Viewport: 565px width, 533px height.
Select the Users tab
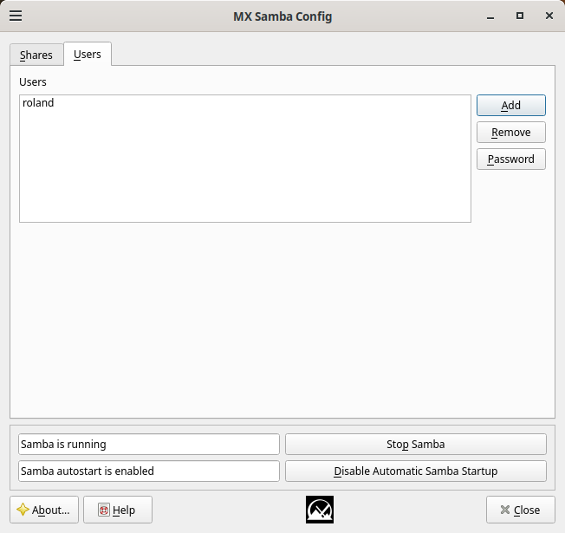coord(87,54)
